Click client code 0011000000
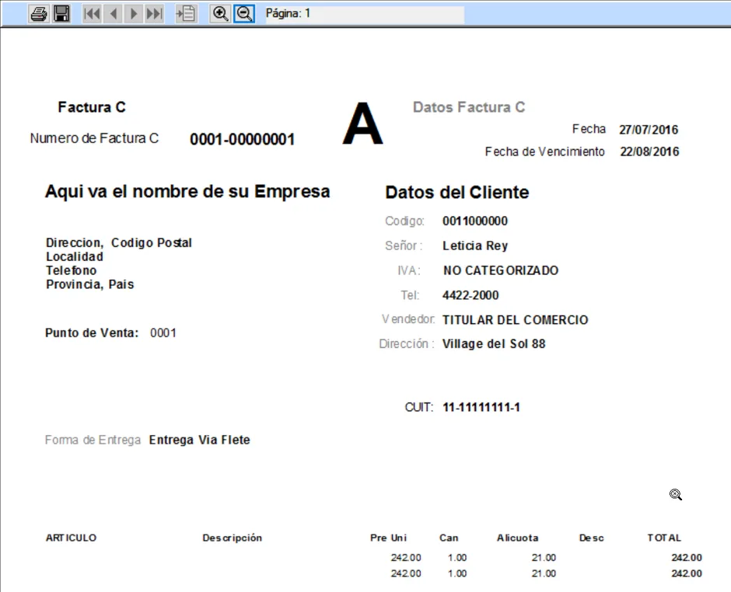This screenshot has height=592, width=731. pos(475,221)
